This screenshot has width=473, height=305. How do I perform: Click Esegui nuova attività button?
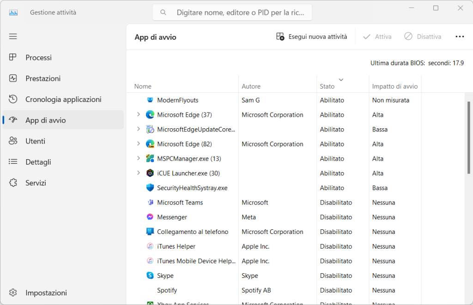(x=312, y=36)
